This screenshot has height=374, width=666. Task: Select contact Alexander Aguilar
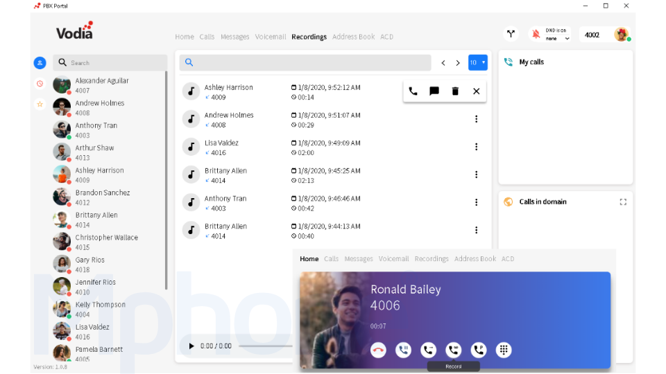point(108,85)
